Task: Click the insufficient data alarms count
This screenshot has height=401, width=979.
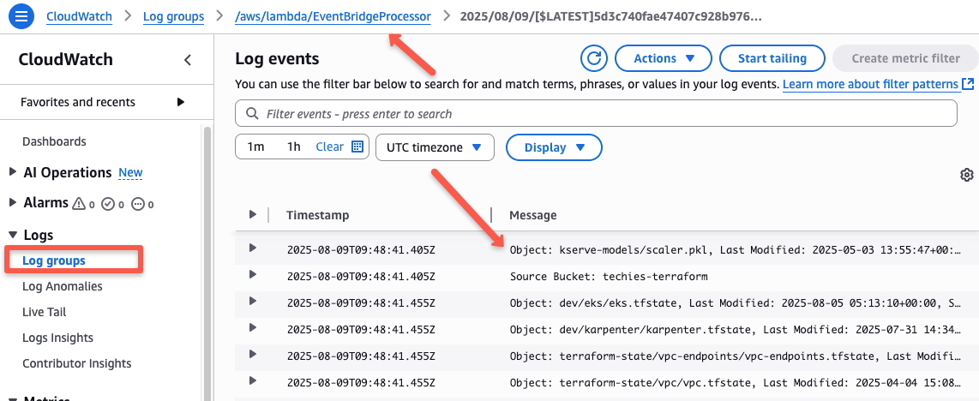Action: pos(143,203)
